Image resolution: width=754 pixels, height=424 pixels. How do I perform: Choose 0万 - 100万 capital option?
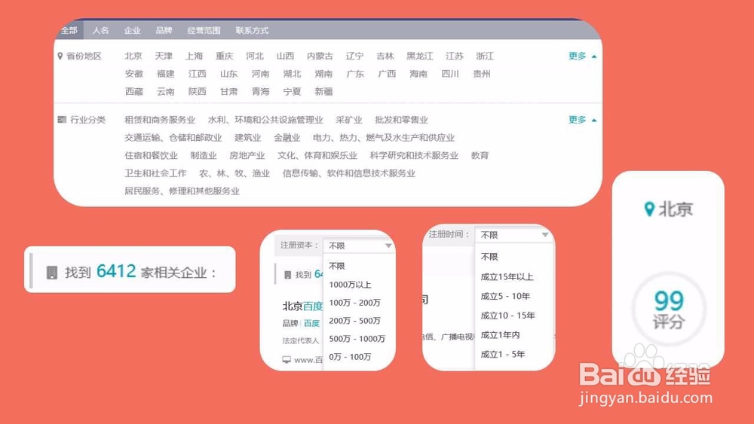point(350,357)
